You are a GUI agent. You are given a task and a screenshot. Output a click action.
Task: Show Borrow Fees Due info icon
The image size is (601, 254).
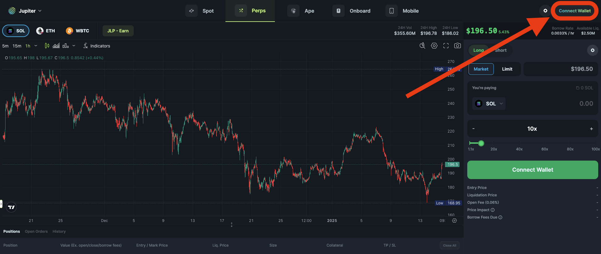(x=500, y=217)
